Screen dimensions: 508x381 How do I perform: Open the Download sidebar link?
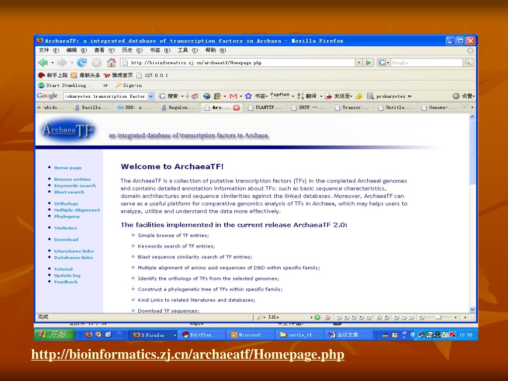pyautogui.click(x=66, y=240)
